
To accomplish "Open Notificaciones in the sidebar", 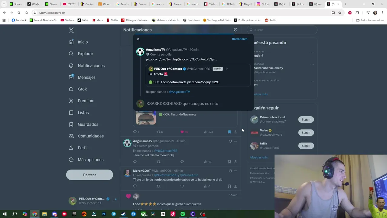I will (x=87, y=66).
